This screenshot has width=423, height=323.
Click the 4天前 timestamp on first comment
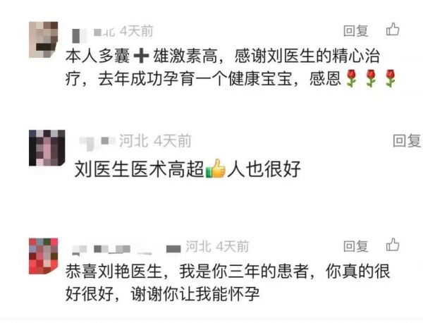pyautogui.click(x=137, y=31)
